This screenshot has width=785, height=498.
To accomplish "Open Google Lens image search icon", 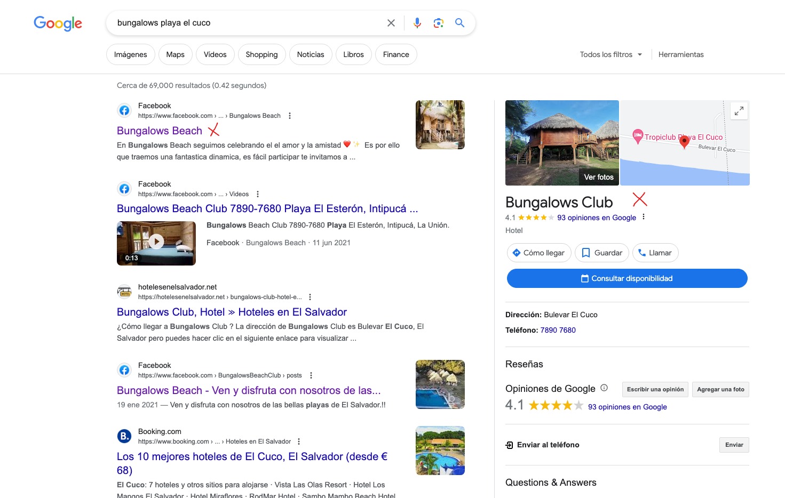I will coord(439,23).
